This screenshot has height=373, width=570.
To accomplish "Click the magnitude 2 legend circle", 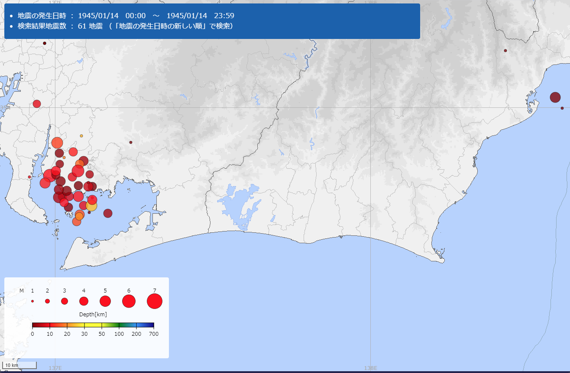I will pos(47,301).
